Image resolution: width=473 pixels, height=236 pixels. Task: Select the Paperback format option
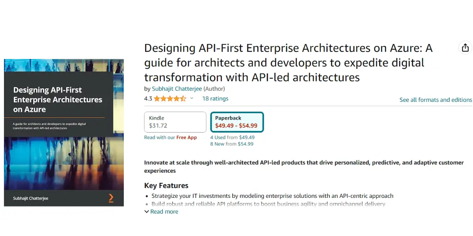click(237, 122)
